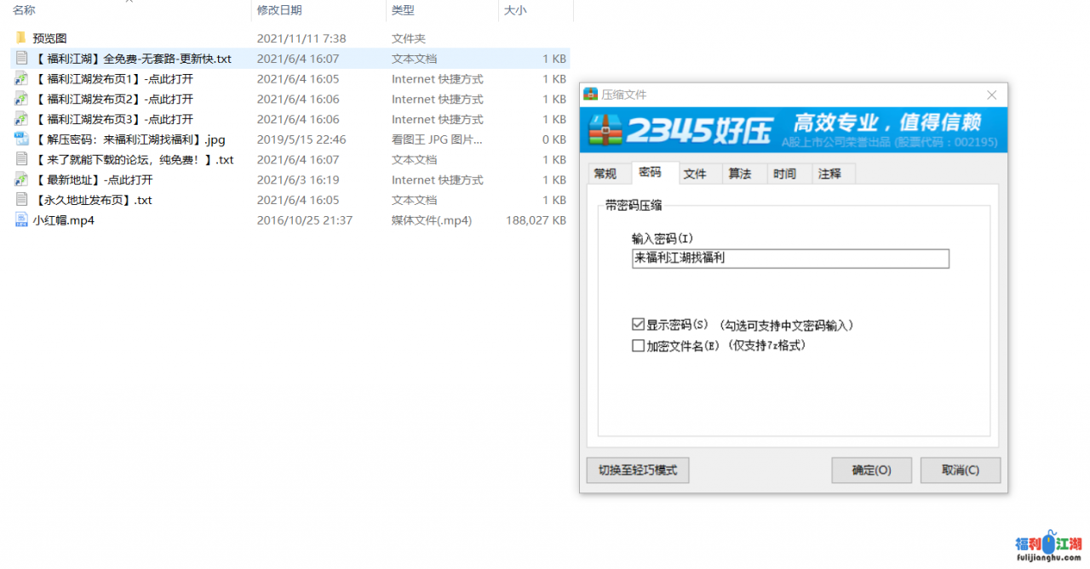Click the HaoZip icon in dialog title bar
The height and width of the screenshot is (569, 1090).
tap(591, 94)
